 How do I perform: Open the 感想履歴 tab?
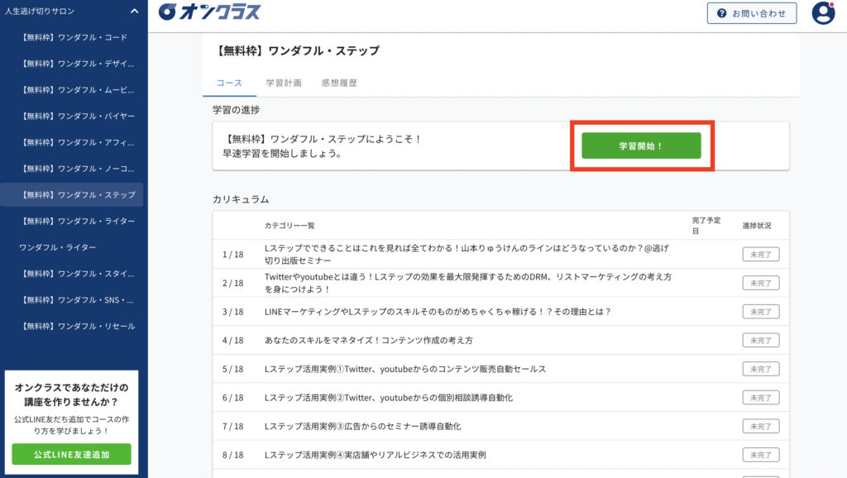tap(339, 83)
